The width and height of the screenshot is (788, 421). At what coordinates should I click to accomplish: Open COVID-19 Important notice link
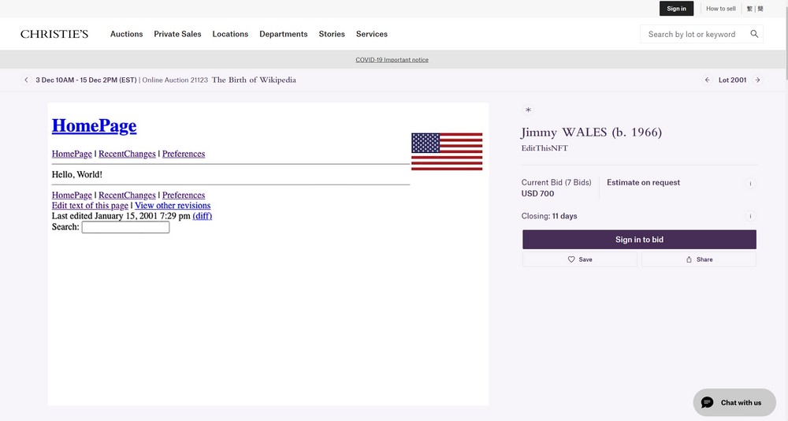[392, 60]
